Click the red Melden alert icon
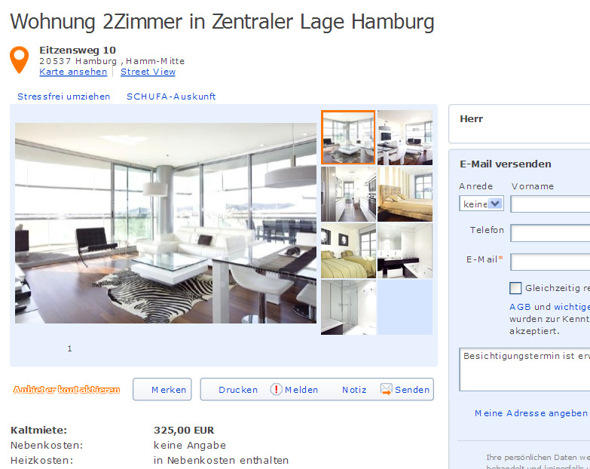This screenshot has height=469, width=590. click(x=276, y=389)
